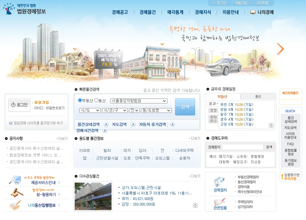
Task: Open the 회원가입 signup link
Action: coord(41,102)
